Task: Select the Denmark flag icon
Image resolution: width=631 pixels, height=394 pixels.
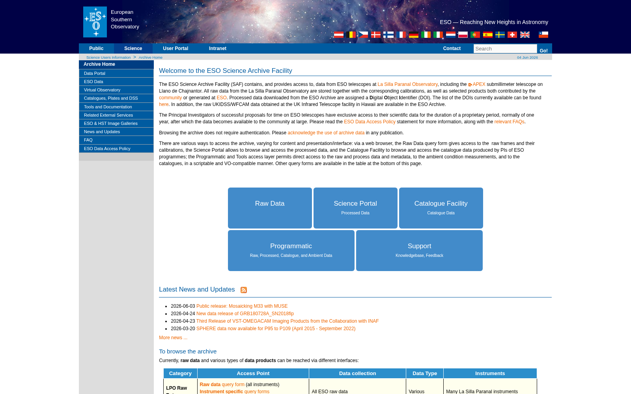Action: click(376, 35)
